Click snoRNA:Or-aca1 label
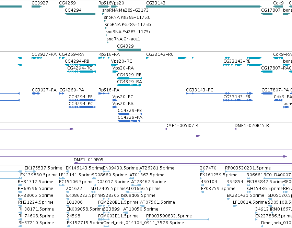292x228 pixels. point(124,39)
